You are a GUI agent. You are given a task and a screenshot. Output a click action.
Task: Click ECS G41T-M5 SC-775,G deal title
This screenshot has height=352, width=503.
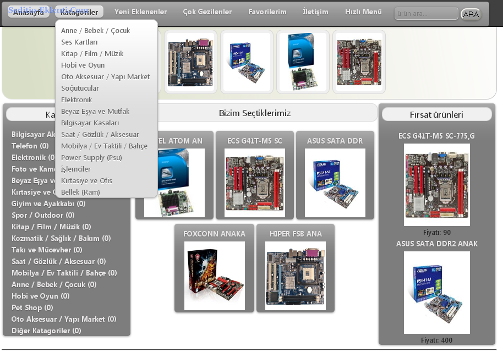(436, 136)
